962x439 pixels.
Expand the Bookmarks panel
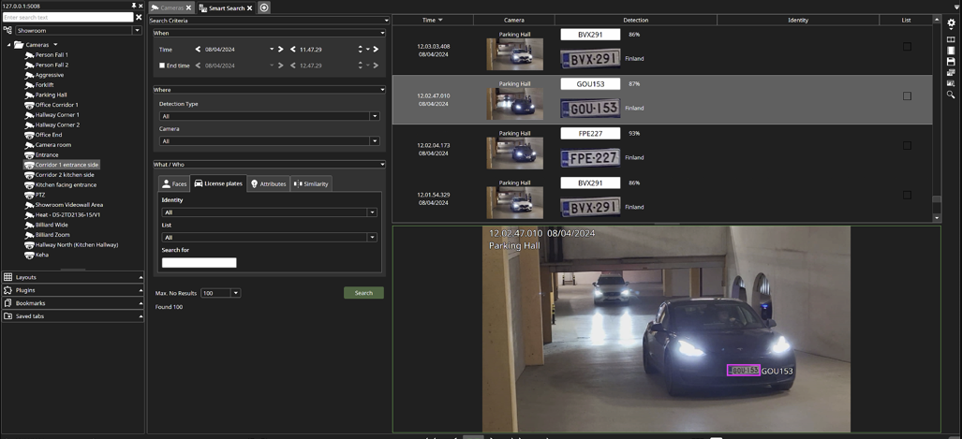(73, 303)
